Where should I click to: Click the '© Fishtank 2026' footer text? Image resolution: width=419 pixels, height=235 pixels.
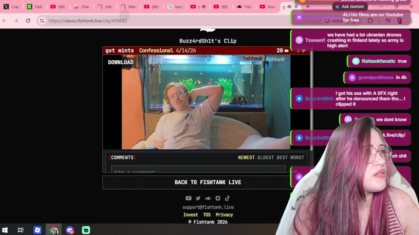[208, 222]
